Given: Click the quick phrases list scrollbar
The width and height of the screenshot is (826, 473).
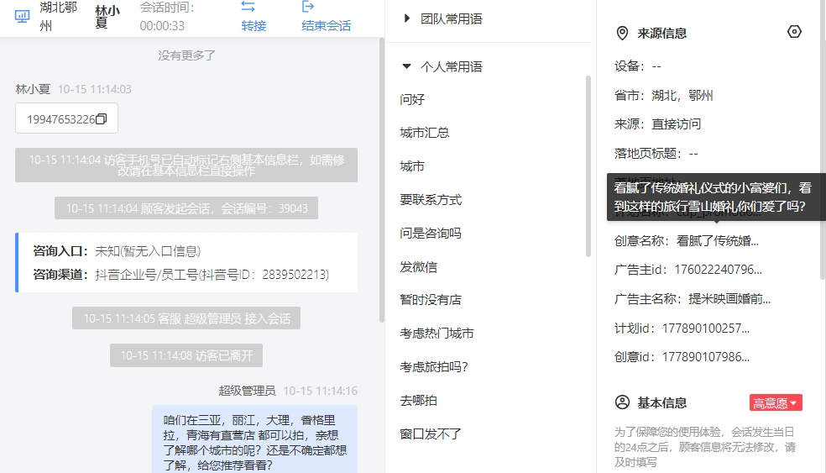Looking at the screenshot, I should [x=588, y=166].
